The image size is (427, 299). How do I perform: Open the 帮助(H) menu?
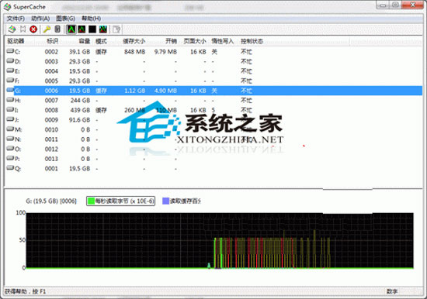(92, 19)
